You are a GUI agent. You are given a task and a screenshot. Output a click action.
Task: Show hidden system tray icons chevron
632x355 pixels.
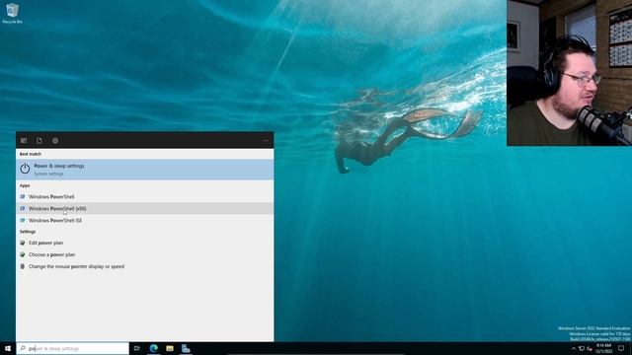click(x=574, y=348)
